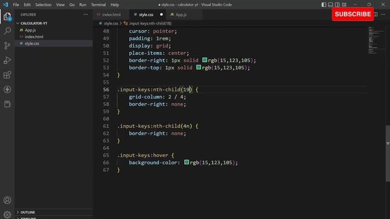Open the Run menu

click(x=83, y=5)
